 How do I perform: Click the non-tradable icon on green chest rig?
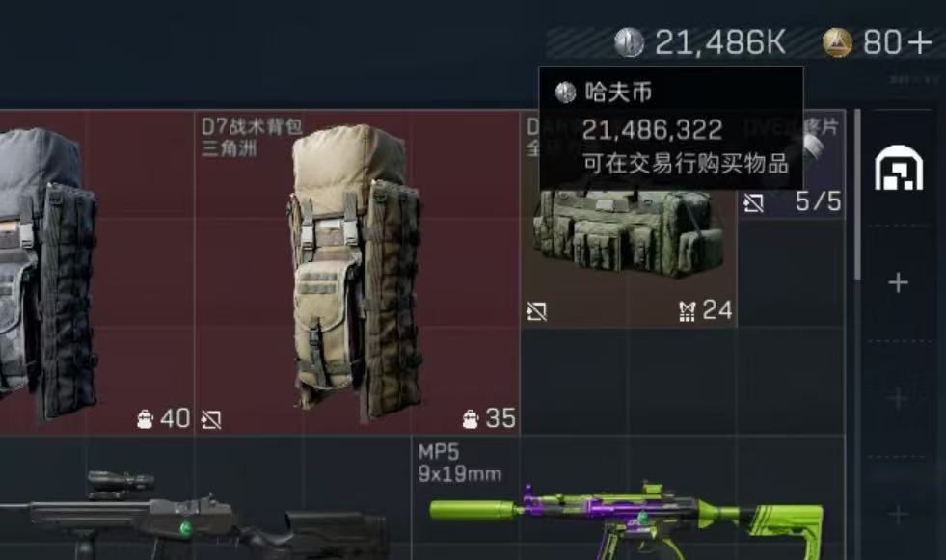coord(536,311)
